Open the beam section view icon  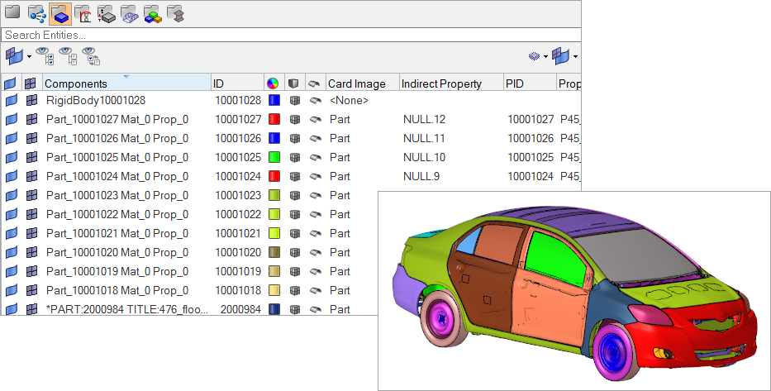pos(174,13)
